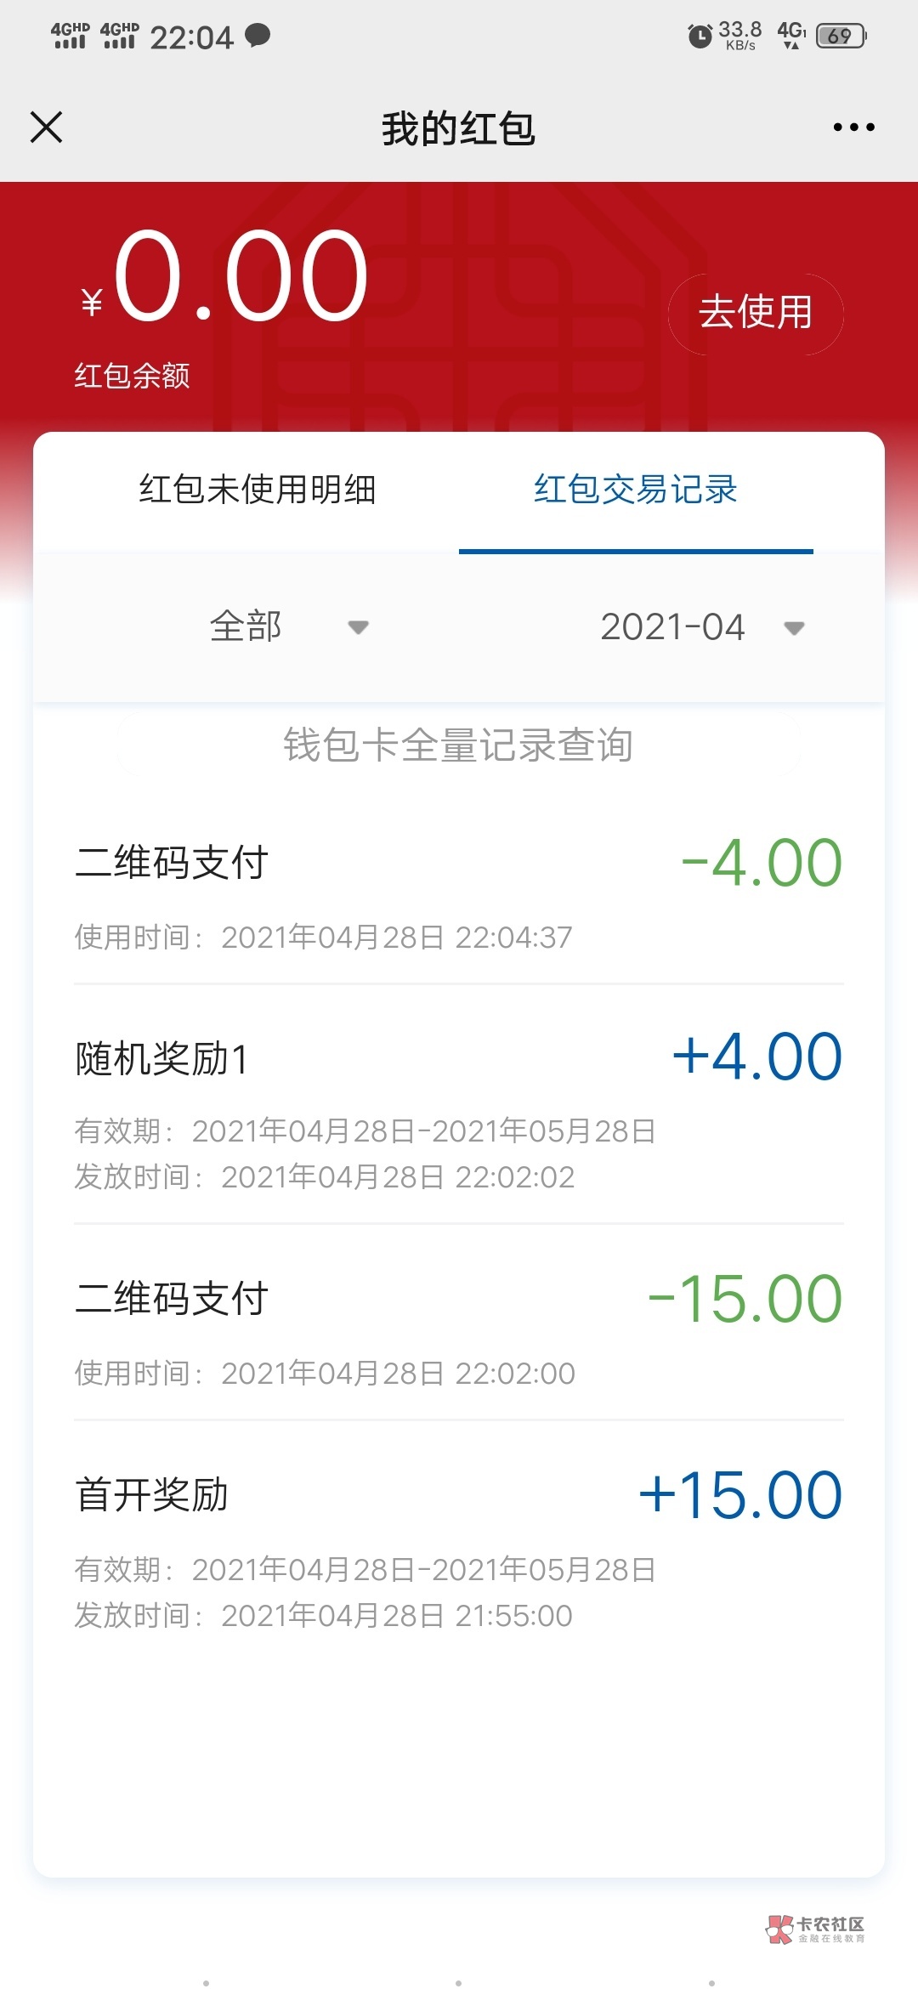The height and width of the screenshot is (1989, 918).
Task: View the 首开奖励 +15.00 entry
Action: click(x=458, y=1543)
